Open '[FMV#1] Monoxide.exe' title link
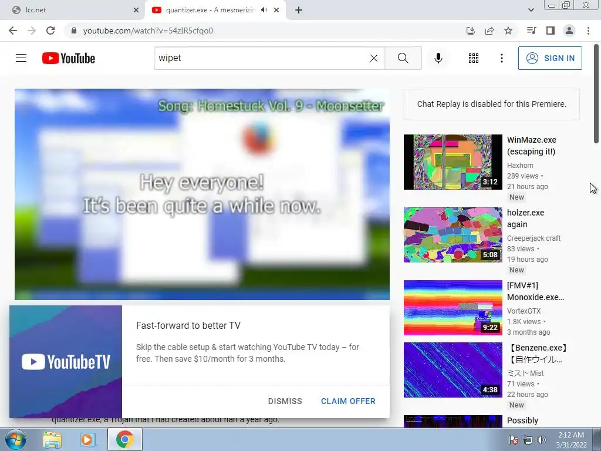This screenshot has width=601, height=451. pyautogui.click(x=535, y=291)
